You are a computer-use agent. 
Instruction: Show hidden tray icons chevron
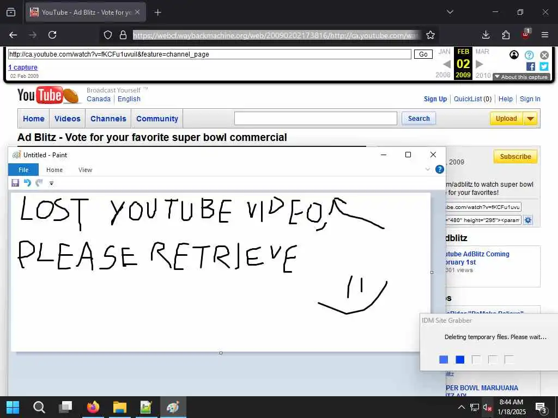461,407
